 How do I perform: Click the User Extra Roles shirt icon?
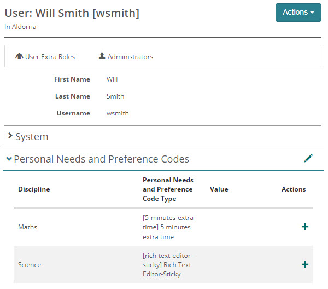pos(19,56)
